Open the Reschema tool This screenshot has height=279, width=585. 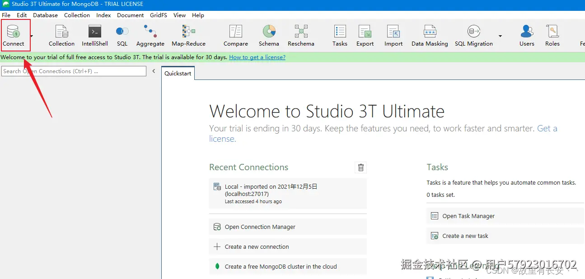[x=301, y=35]
